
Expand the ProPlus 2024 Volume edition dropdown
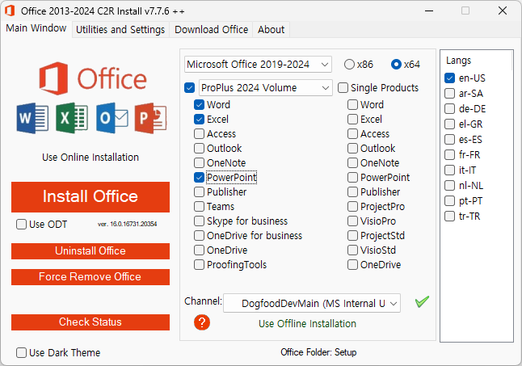click(266, 88)
